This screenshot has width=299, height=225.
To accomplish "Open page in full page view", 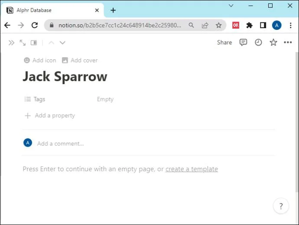I will 23,43.
